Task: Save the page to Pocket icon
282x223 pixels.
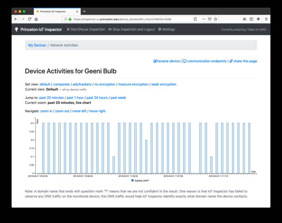Action: (x=210, y=19)
